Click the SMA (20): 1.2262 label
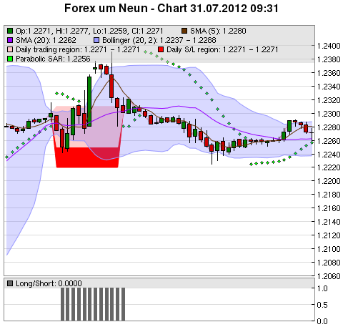 [46, 40]
